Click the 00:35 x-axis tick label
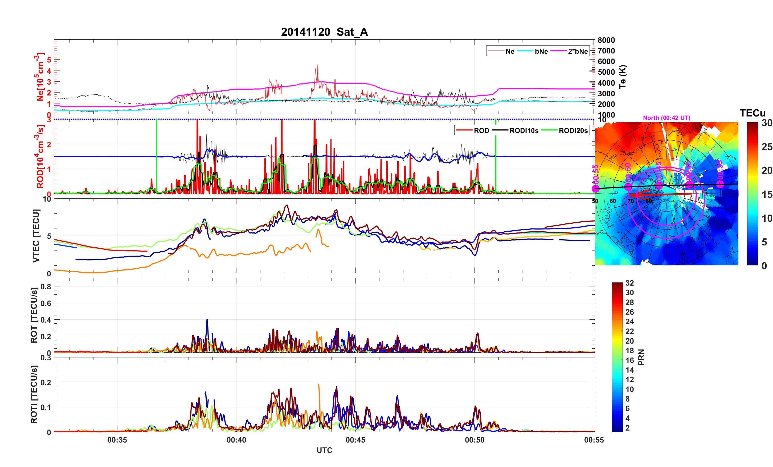 117,440
